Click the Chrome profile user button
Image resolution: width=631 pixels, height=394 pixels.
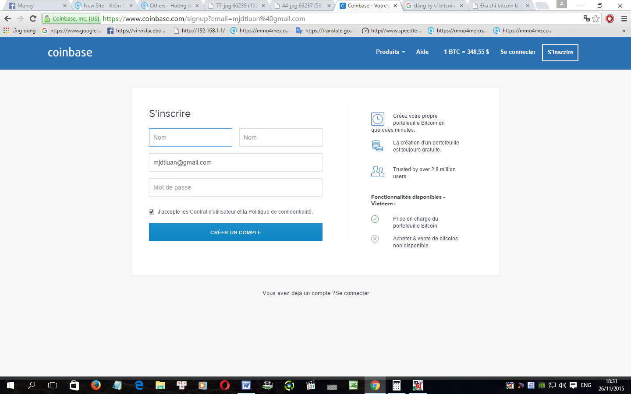coord(562,4)
